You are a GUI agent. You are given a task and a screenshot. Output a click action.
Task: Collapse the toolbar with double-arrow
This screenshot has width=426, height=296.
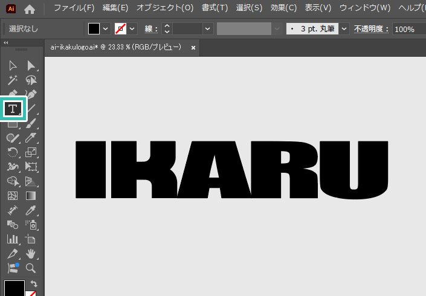(5, 43)
